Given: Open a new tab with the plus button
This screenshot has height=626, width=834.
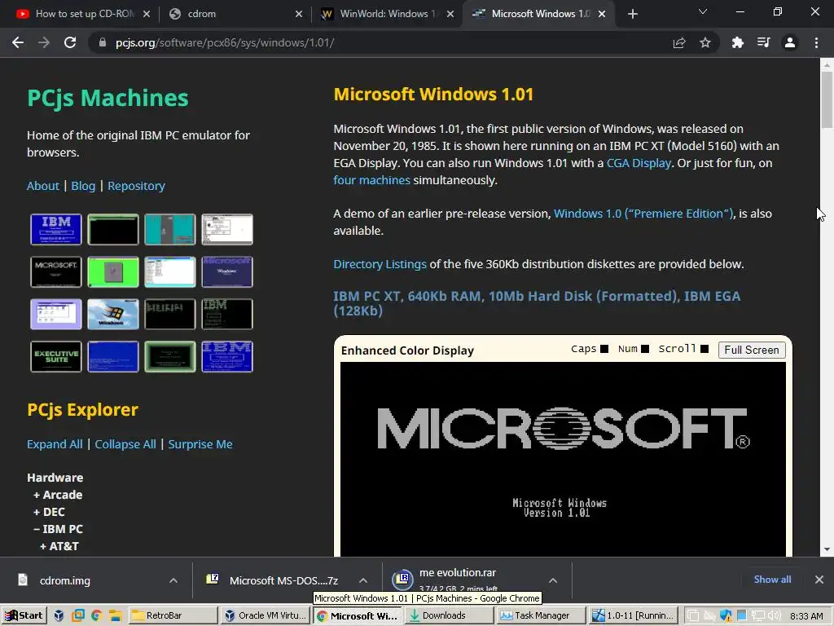Looking at the screenshot, I should [x=632, y=14].
